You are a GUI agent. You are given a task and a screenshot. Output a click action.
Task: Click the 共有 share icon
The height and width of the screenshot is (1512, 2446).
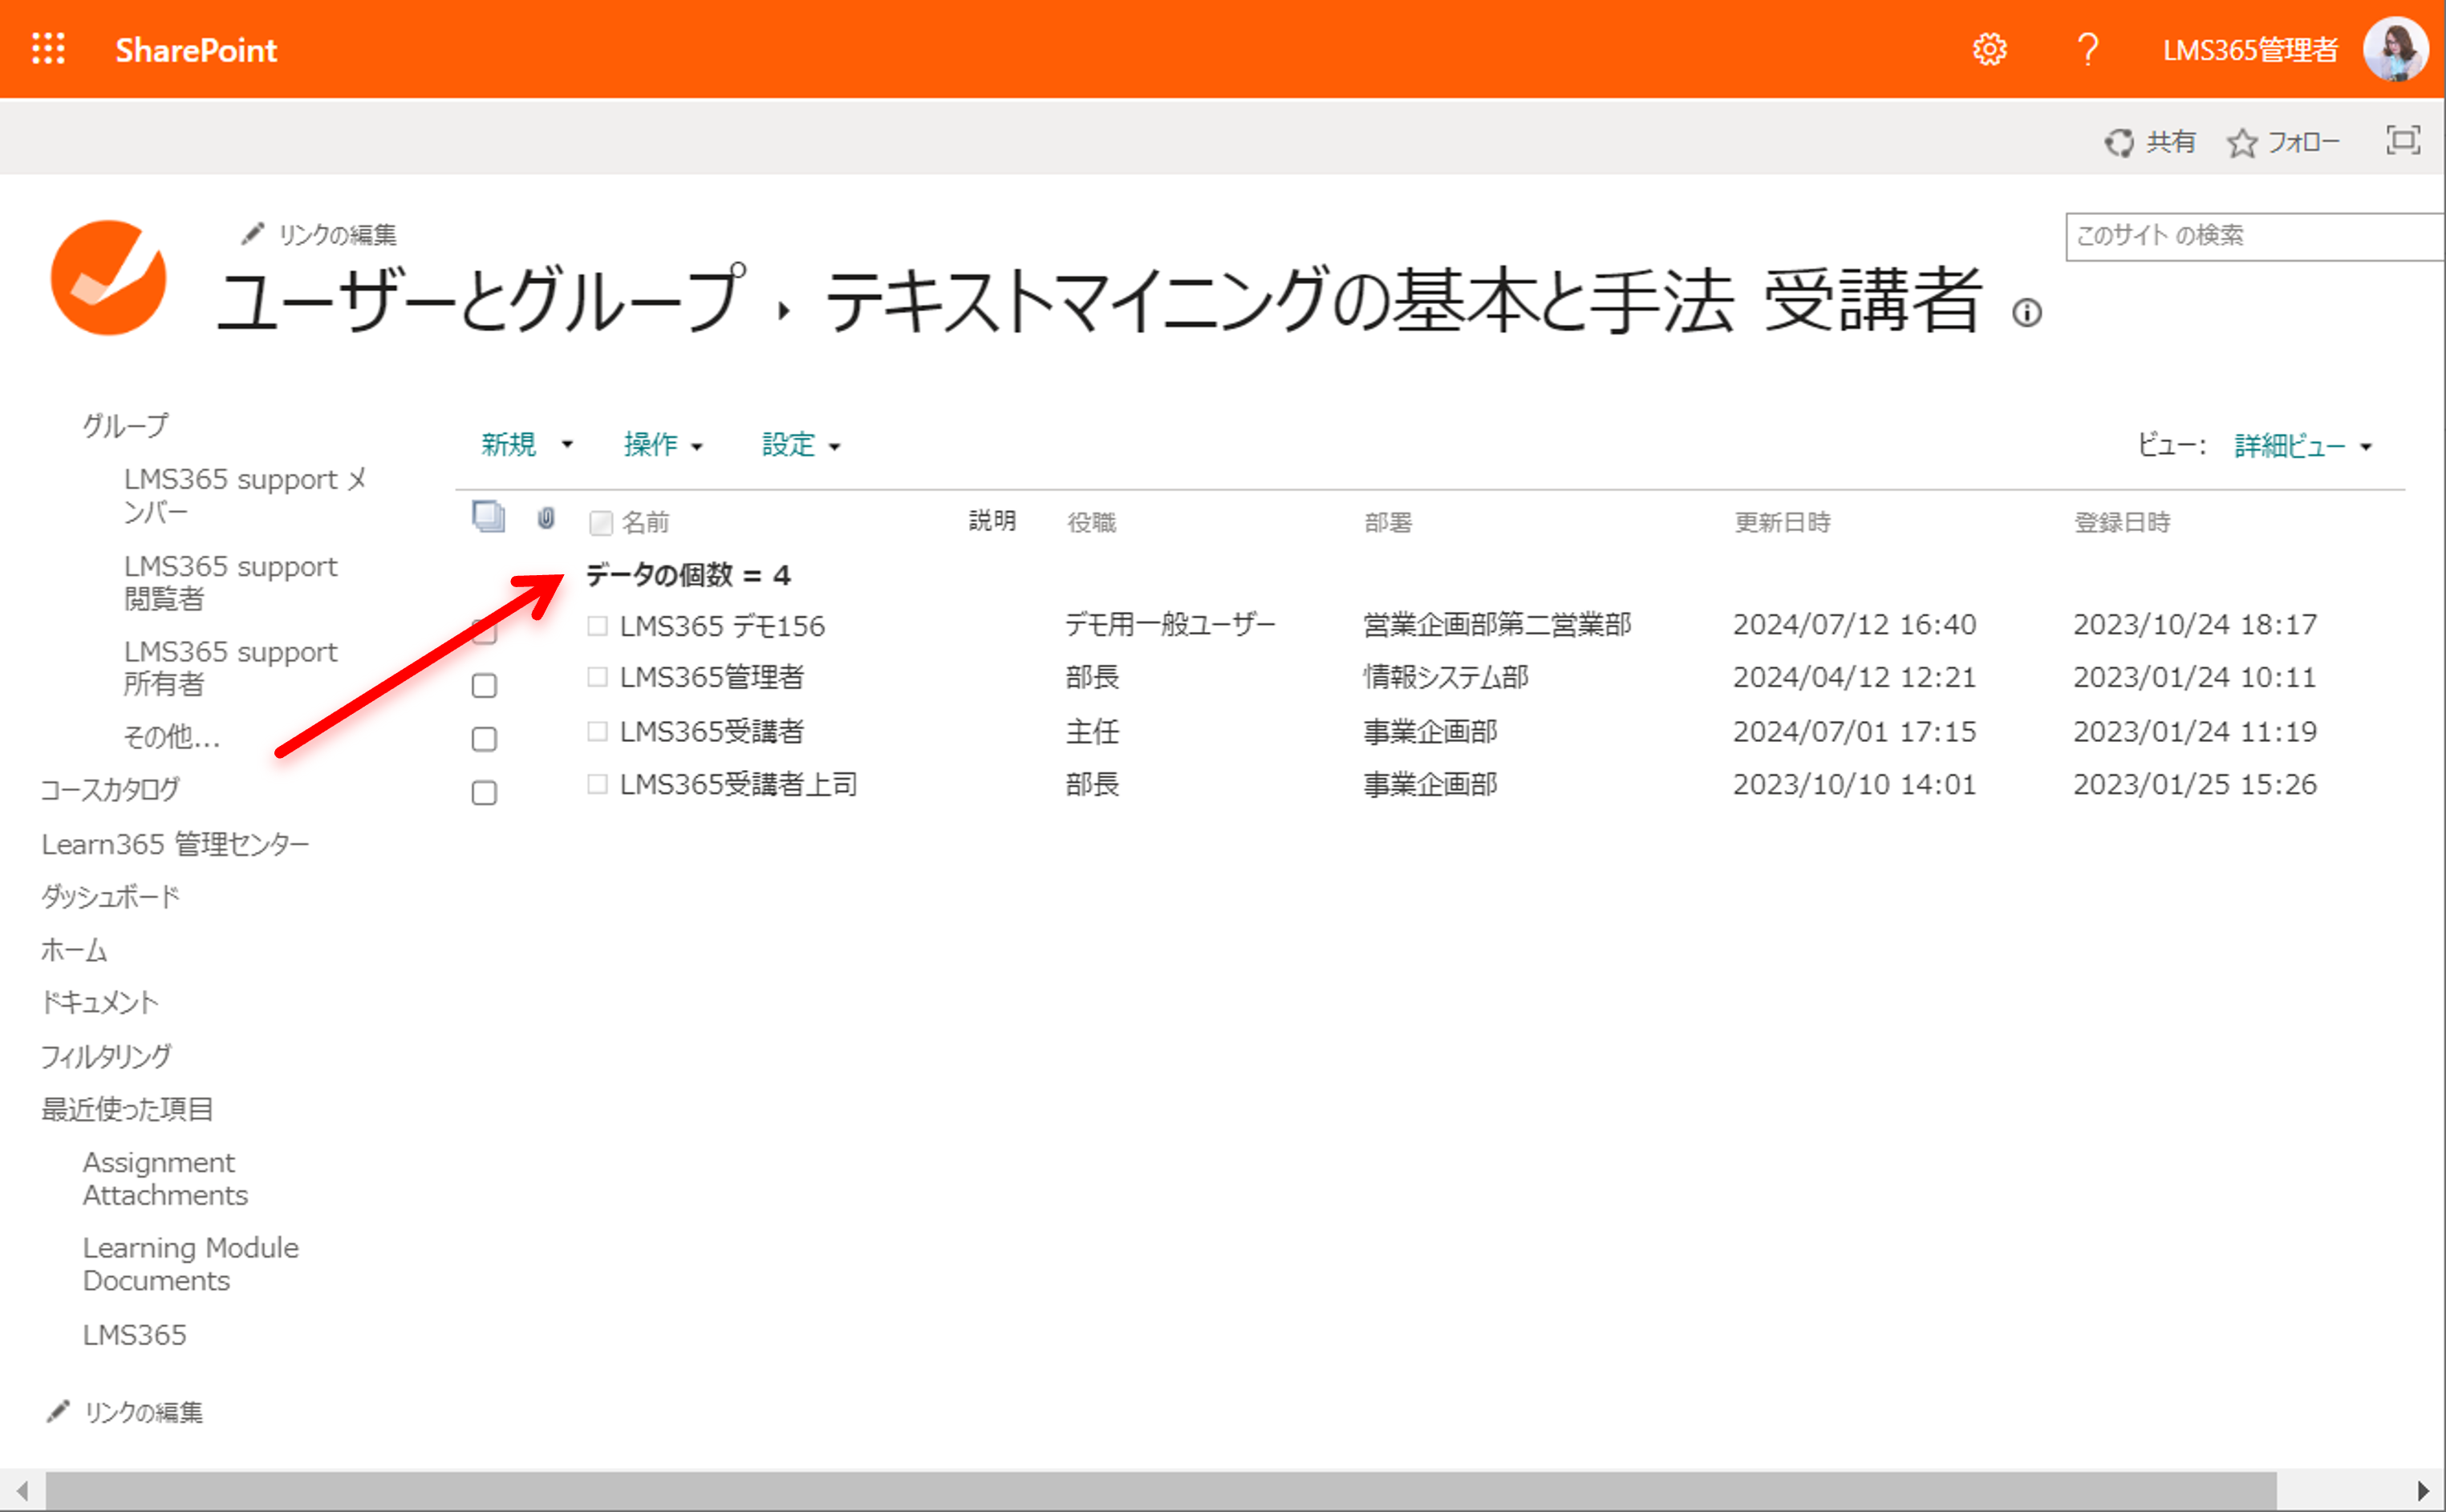[2118, 143]
